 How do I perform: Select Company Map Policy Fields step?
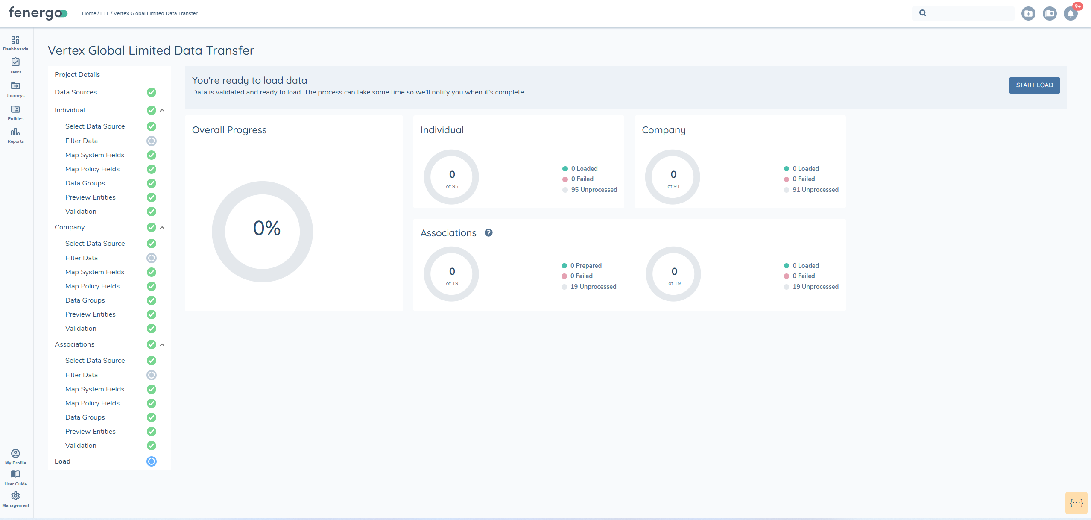coord(92,286)
